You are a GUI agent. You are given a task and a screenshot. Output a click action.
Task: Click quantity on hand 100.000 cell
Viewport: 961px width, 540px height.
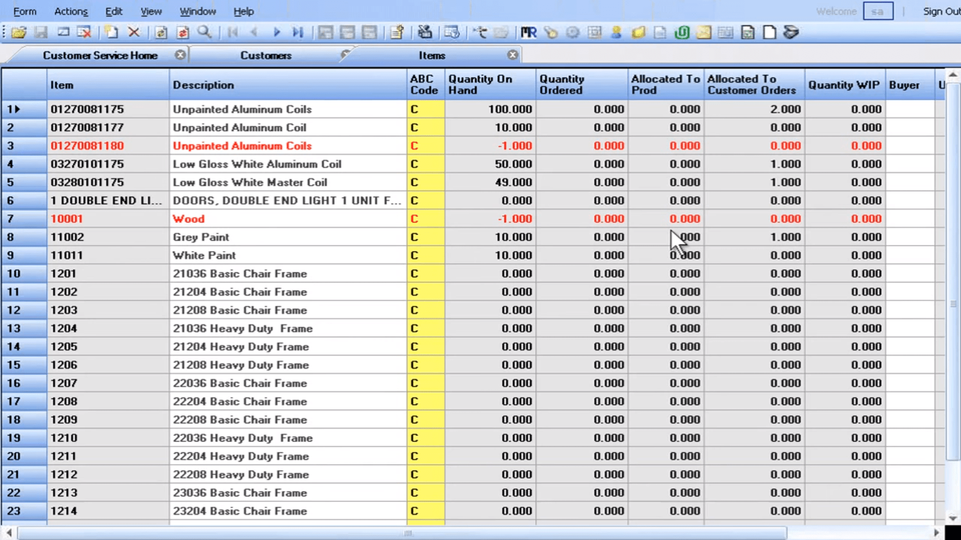(x=490, y=109)
